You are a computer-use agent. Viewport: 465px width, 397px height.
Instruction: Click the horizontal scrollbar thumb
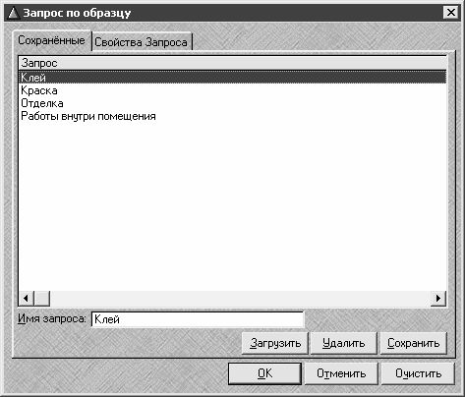click(x=41, y=299)
